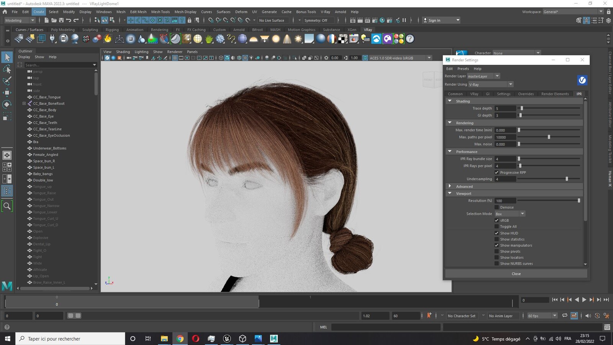Activate the Lasso select tool
Image resolution: width=613 pixels, height=345 pixels.
[x=7, y=69]
